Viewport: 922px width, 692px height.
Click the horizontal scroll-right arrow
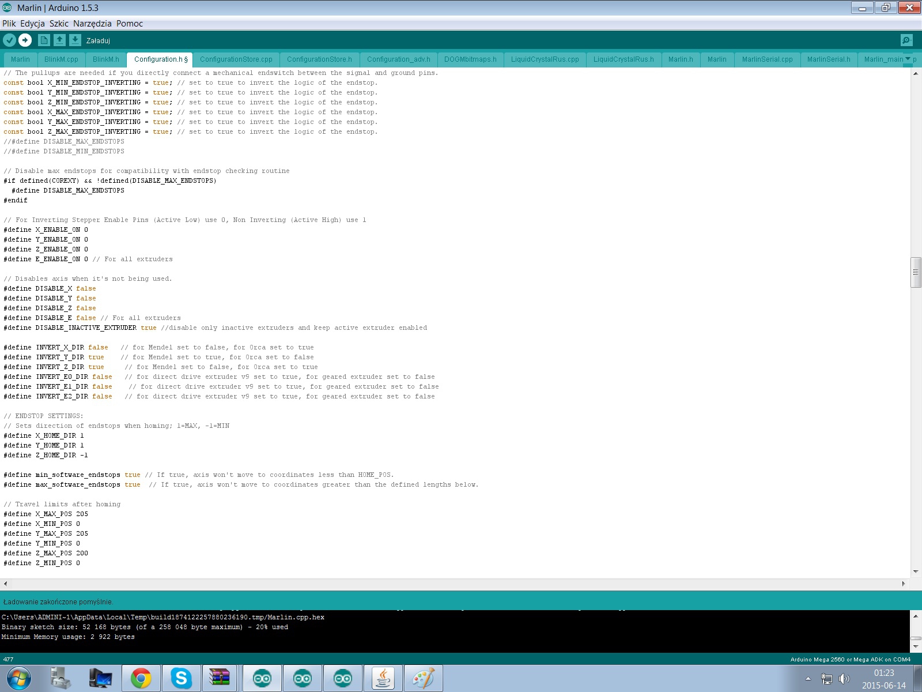pyautogui.click(x=904, y=584)
